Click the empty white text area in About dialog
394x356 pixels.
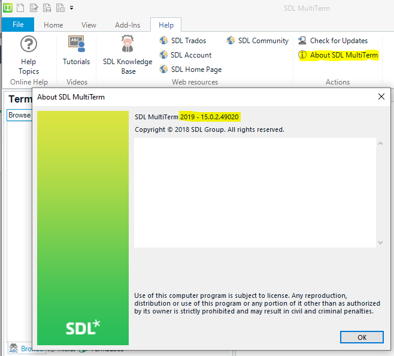click(x=255, y=193)
